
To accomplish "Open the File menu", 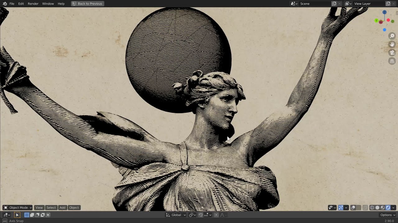I will click(12, 4).
